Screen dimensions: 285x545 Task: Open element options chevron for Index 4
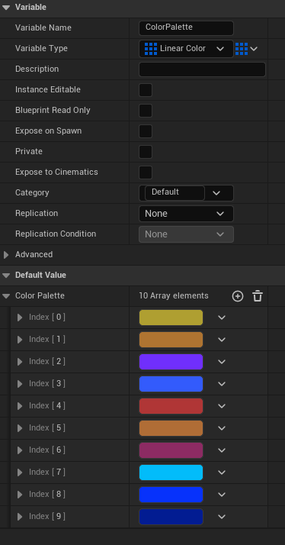point(222,406)
